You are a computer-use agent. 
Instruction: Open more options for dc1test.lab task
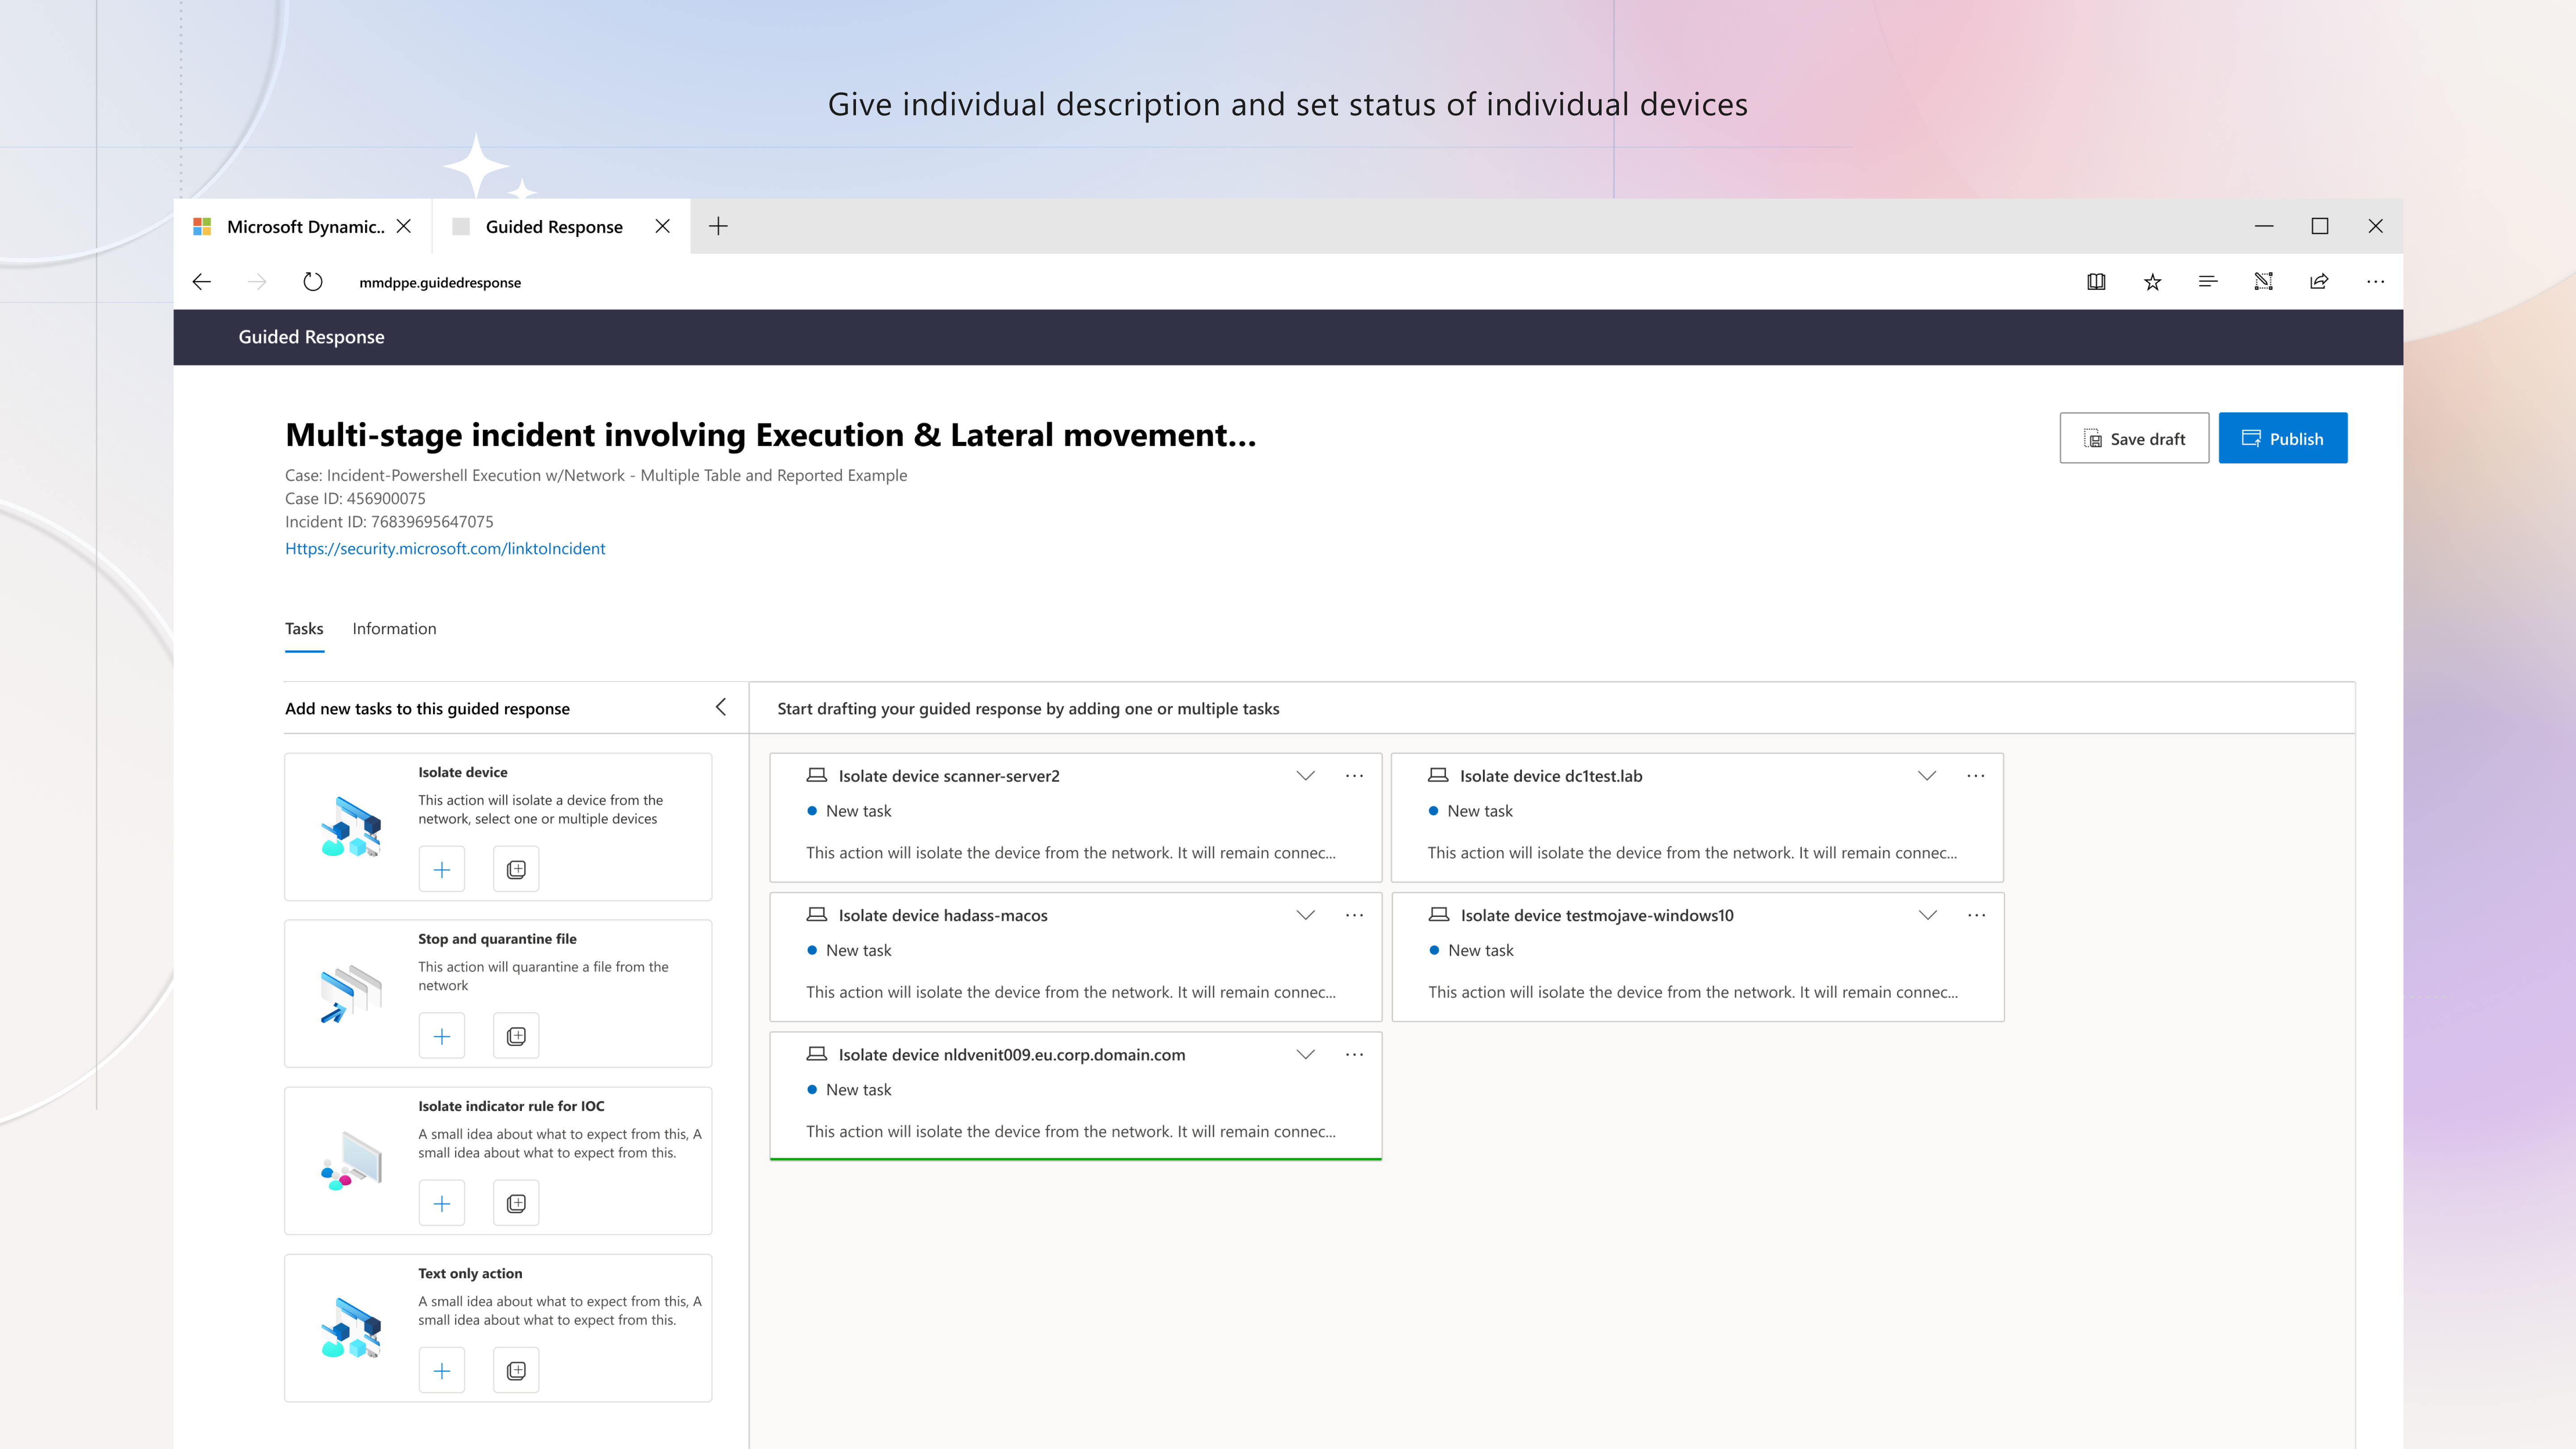(1975, 776)
